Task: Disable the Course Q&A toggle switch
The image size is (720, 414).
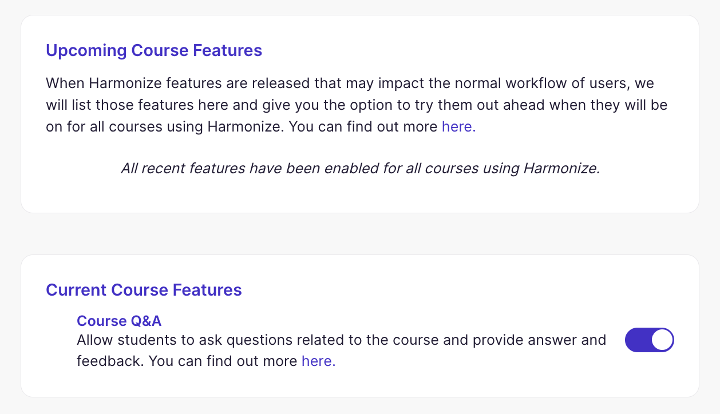Action: pyautogui.click(x=649, y=340)
